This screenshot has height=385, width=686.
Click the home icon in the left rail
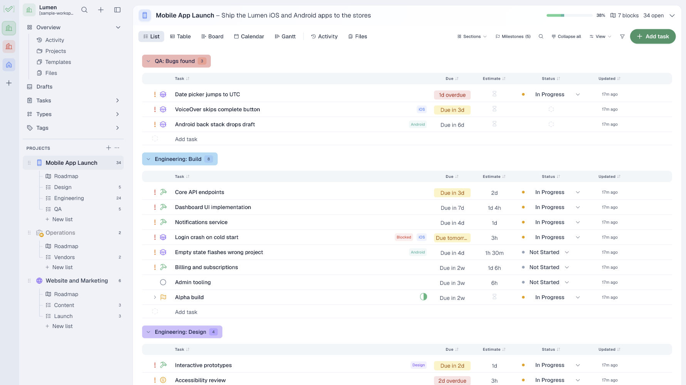[x=9, y=65]
